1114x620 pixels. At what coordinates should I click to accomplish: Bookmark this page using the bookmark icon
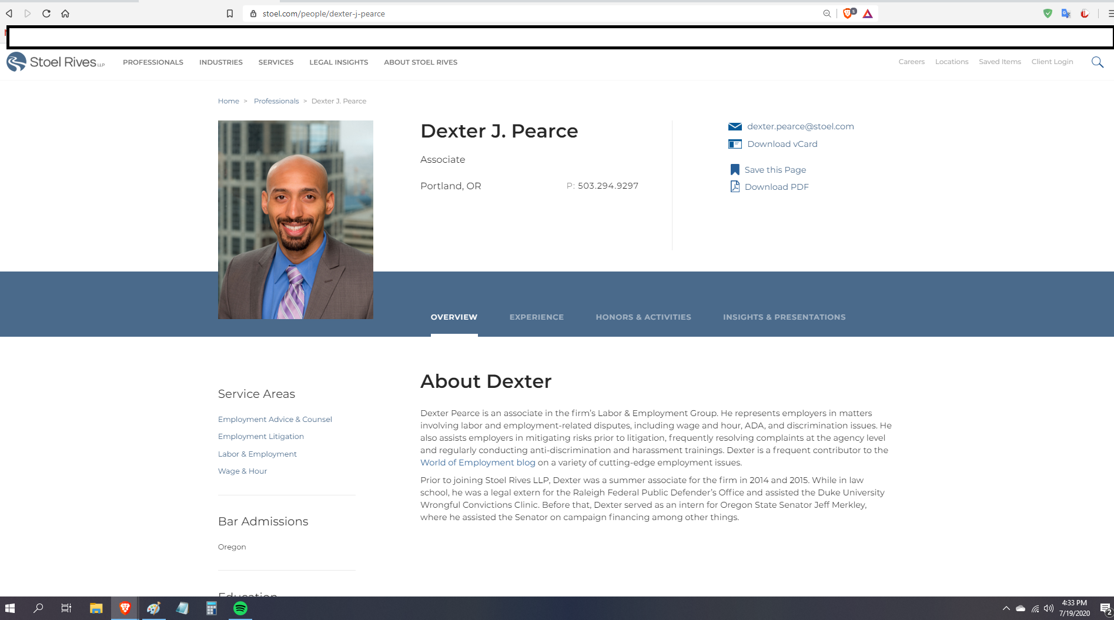(230, 14)
